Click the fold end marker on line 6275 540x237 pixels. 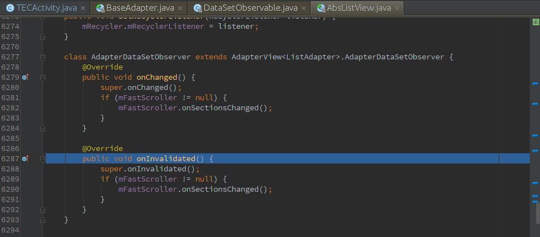[x=42, y=36]
